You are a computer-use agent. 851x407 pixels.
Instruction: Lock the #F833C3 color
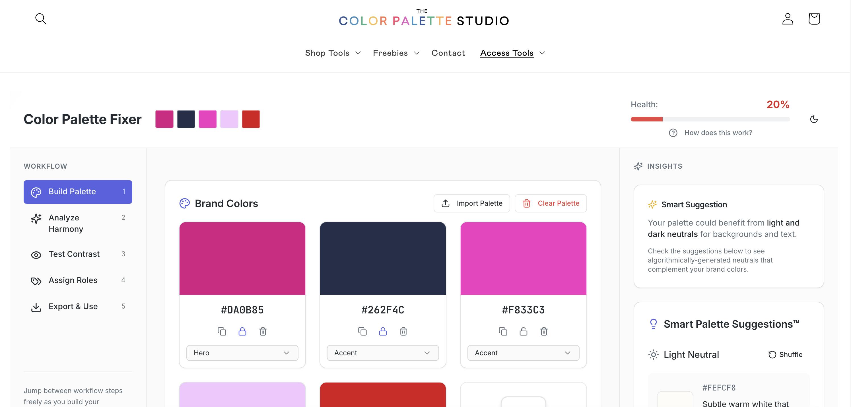point(523,331)
